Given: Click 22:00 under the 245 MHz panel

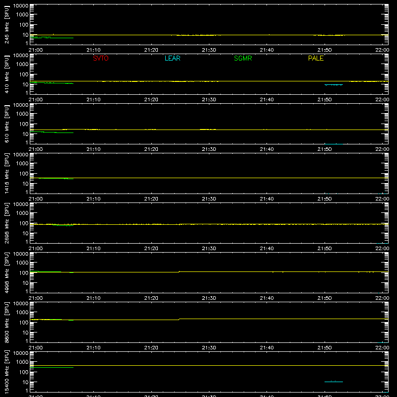Looking at the screenshot, I should [382, 50].
